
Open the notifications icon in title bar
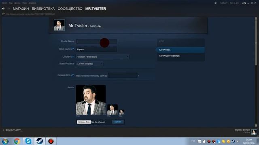click(215, 3)
